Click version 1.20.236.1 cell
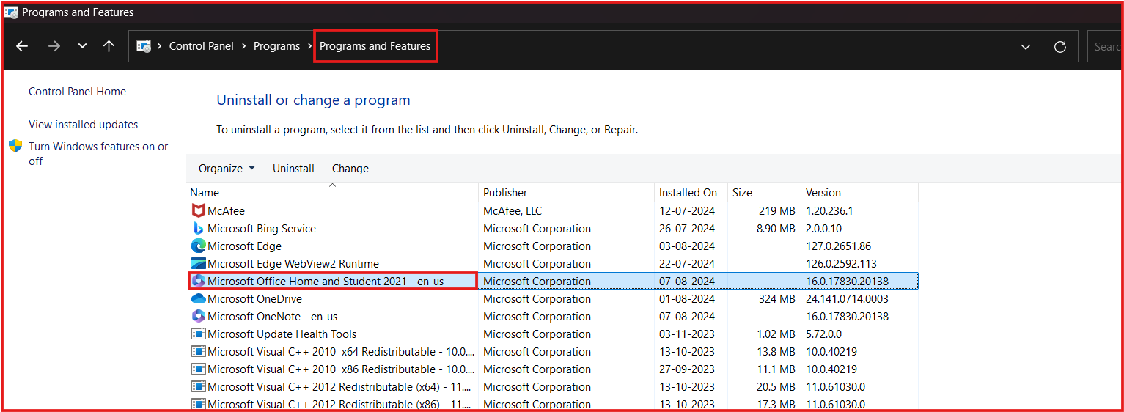Viewport: 1124px width, 412px height. pos(829,211)
